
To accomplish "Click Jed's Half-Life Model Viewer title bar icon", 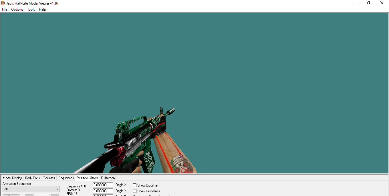I will pyautogui.click(x=3, y=3).
